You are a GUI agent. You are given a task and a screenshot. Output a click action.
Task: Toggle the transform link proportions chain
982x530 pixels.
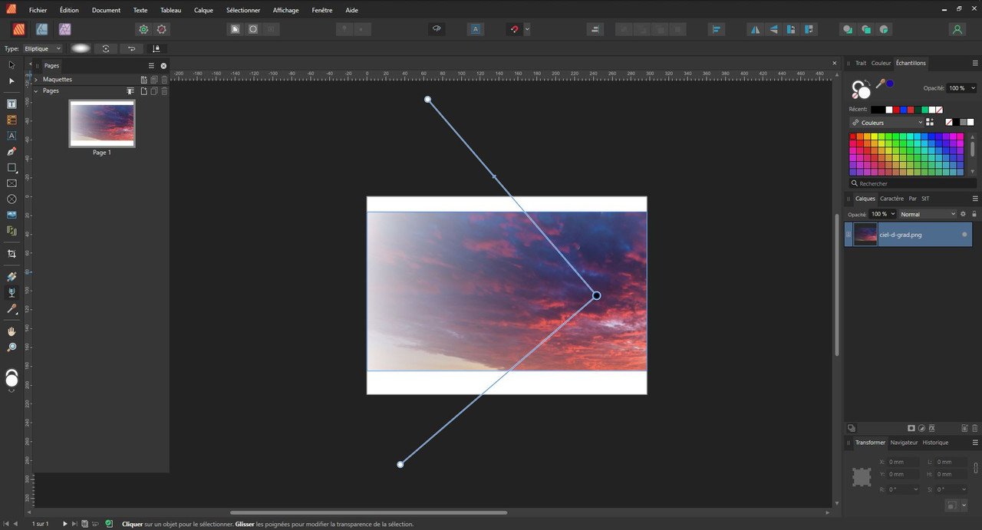click(976, 468)
